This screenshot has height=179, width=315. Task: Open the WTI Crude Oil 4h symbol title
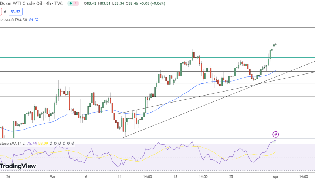pyautogui.click(x=31, y=3)
